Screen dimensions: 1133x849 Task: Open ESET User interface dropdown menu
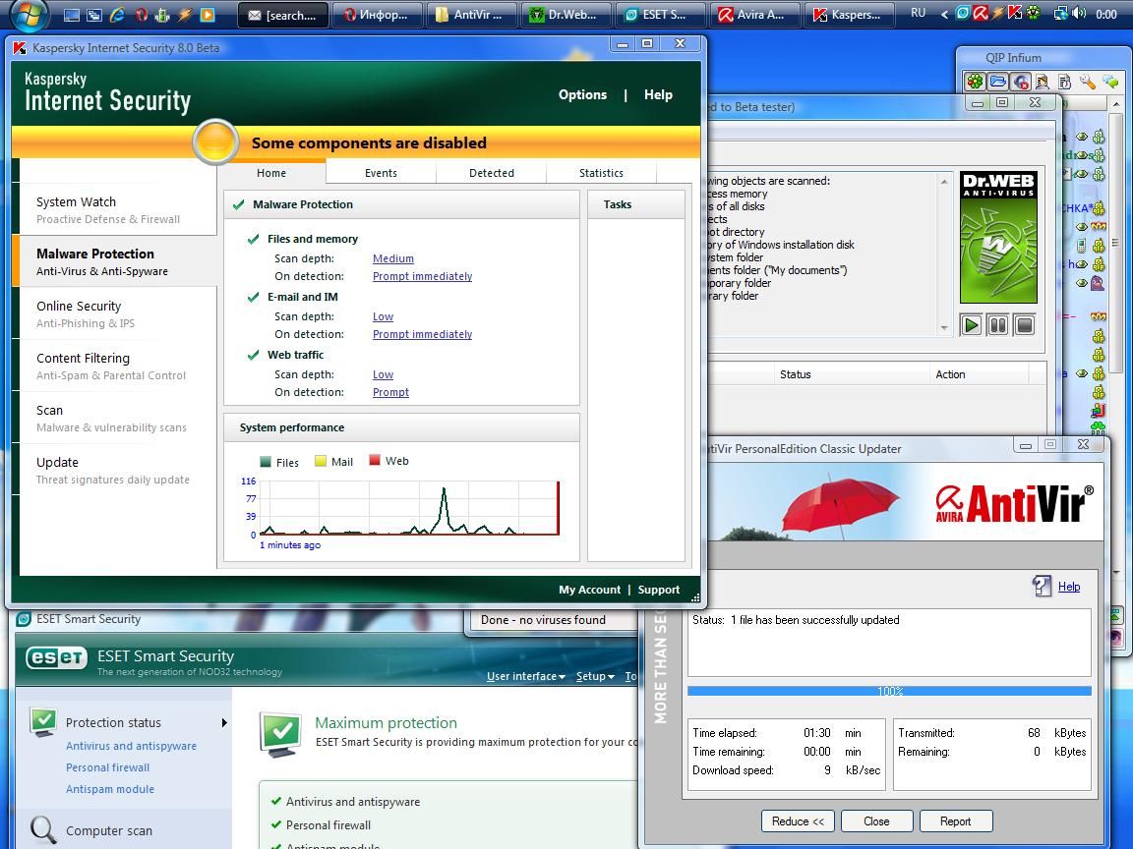point(526,676)
